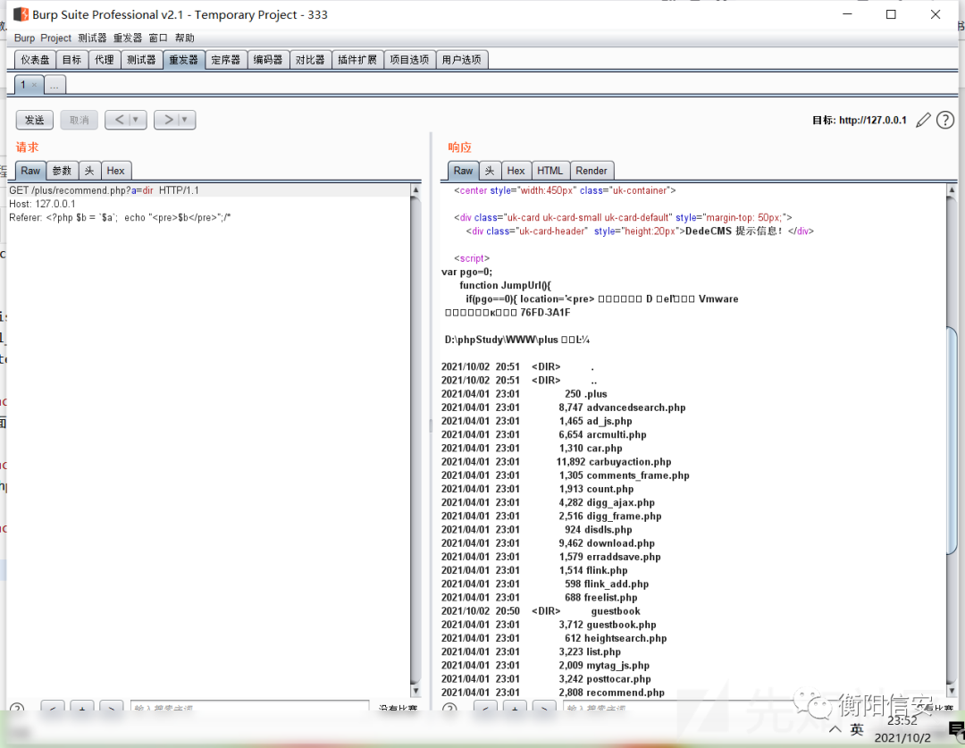This screenshot has height=748, width=965.
Task: Open the 重发器 menu in menu bar
Action: (x=128, y=38)
